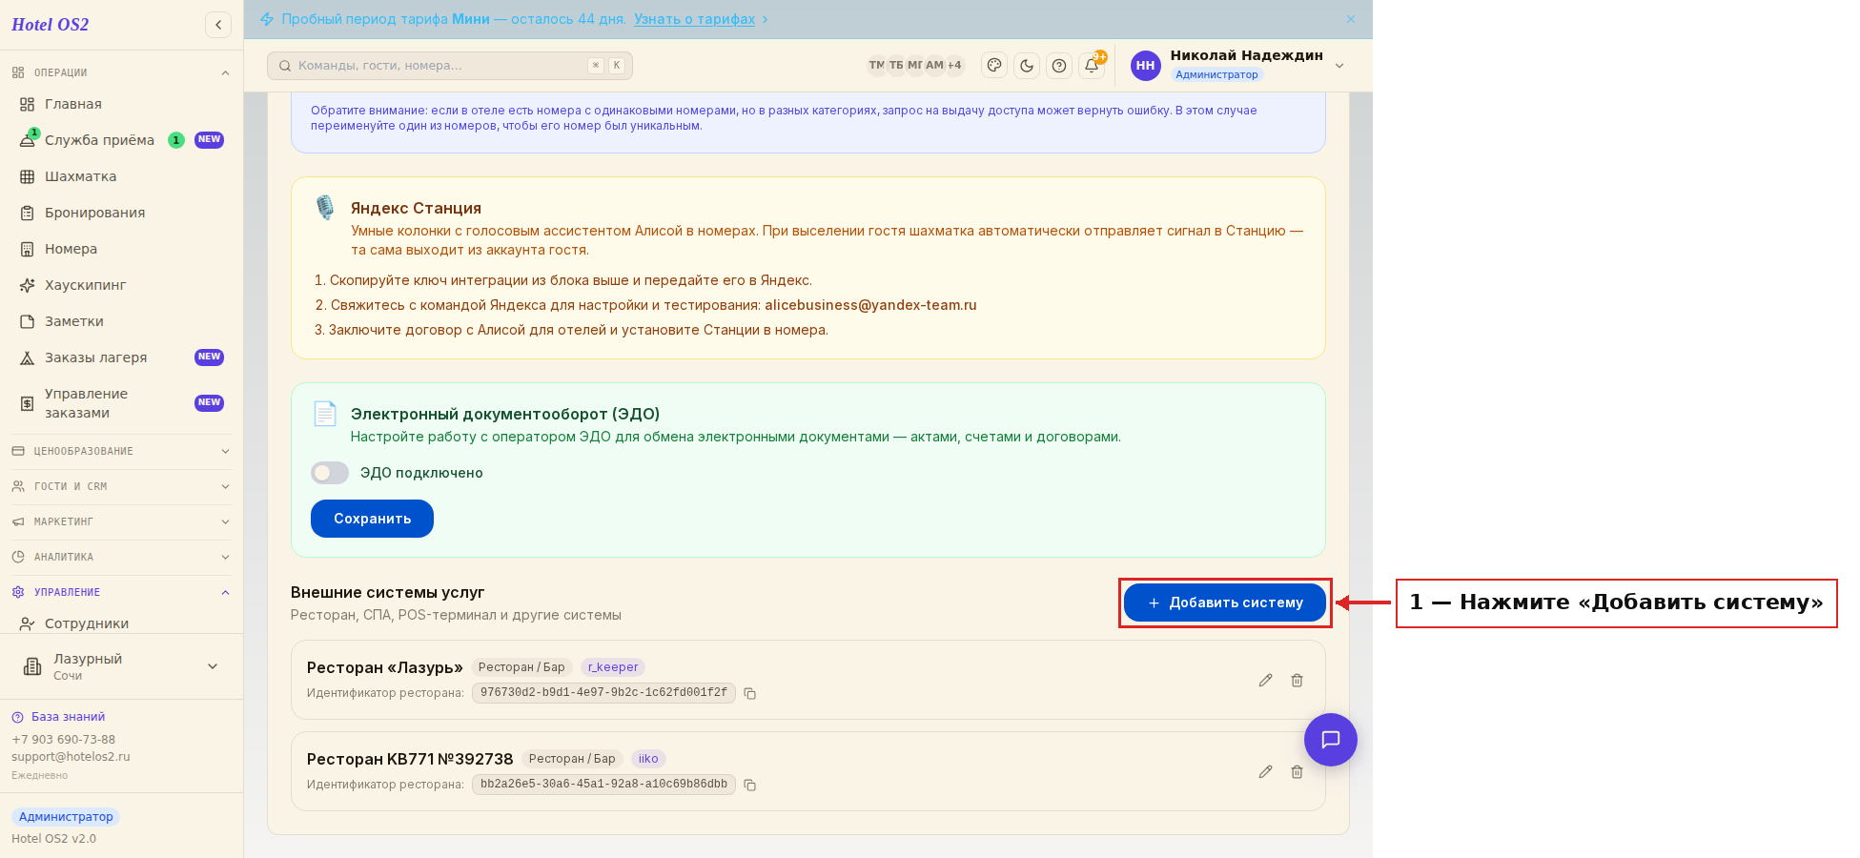Open Номера in sidebar
The image size is (1860, 858).
(x=121, y=249)
